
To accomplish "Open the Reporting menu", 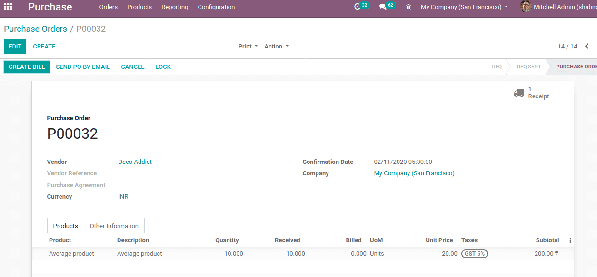I will 175,7.
